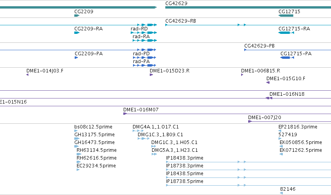Select the DME1-007J20 clone start marker
Viewport: 331px width, 195px height.
pyautogui.click(x=250, y=121)
